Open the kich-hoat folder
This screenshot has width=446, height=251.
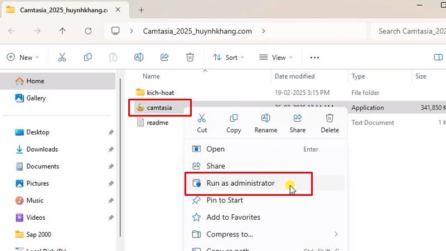coord(161,92)
